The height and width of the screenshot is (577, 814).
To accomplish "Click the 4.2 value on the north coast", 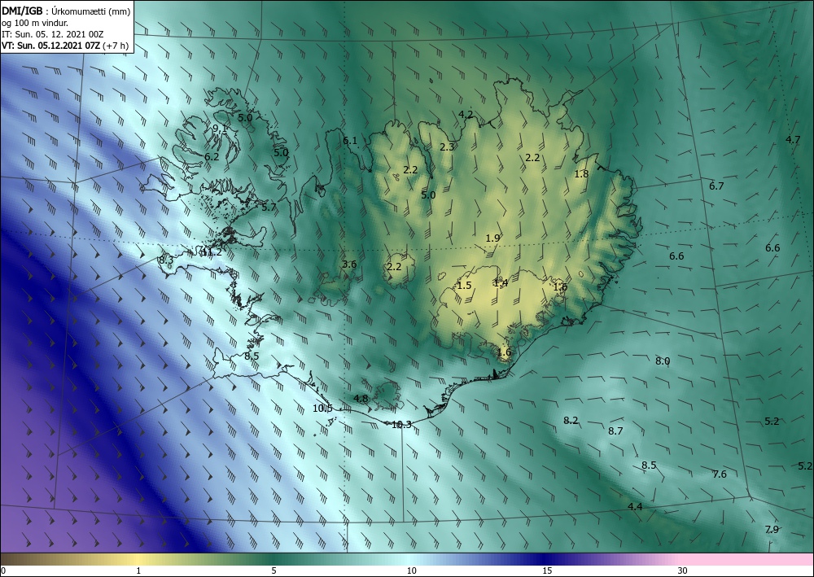I will tap(466, 114).
